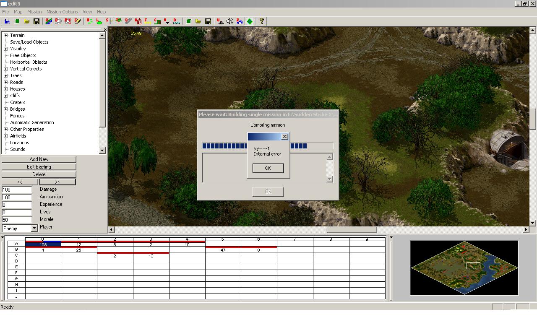
Task: Select the P toolbar tool icon
Action: point(68,21)
